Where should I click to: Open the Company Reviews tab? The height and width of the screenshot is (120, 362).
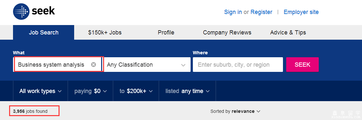point(227,33)
